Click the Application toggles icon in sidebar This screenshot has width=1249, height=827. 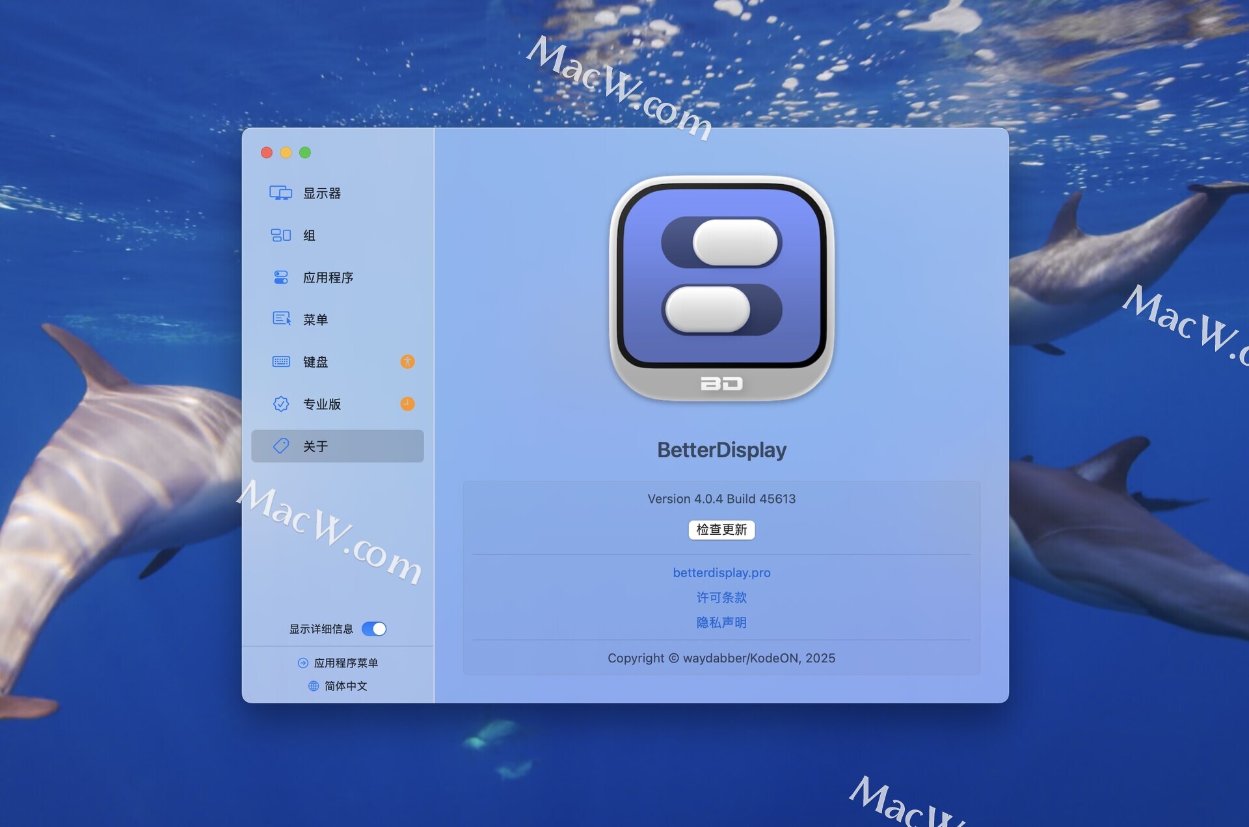pos(280,278)
